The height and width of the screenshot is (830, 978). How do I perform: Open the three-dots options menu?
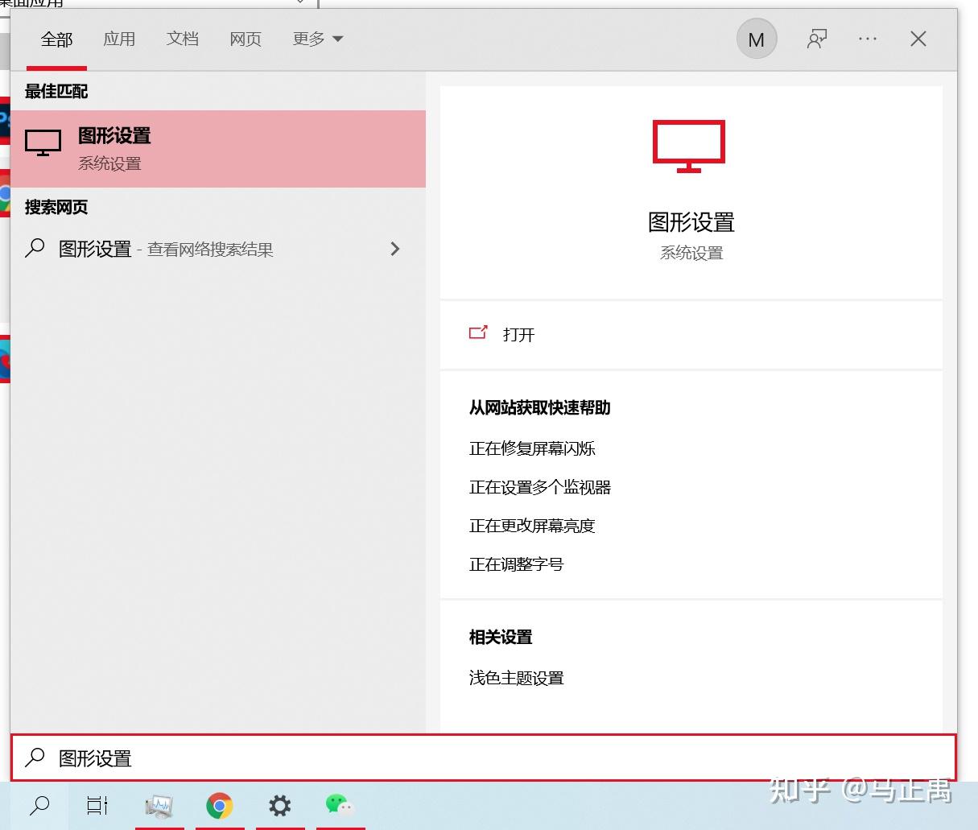point(868,39)
